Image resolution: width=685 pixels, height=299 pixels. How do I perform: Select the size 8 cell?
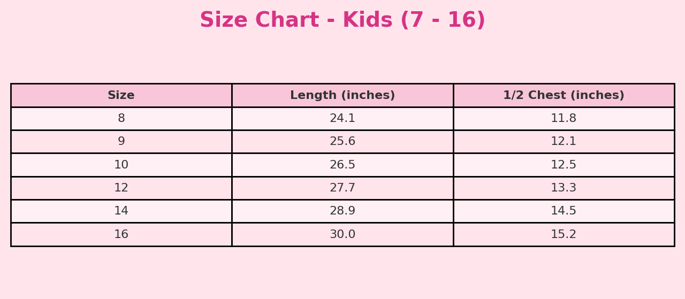click(x=121, y=119)
